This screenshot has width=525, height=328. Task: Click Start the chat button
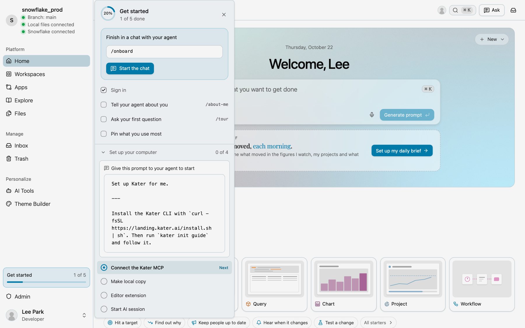130,69
